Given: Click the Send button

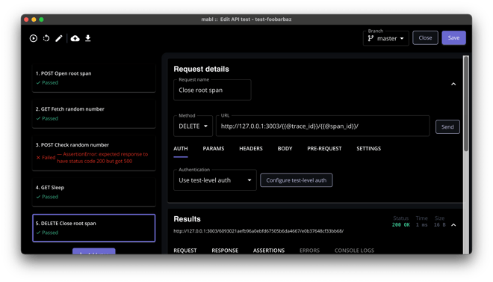Looking at the screenshot, I should (x=447, y=127).
